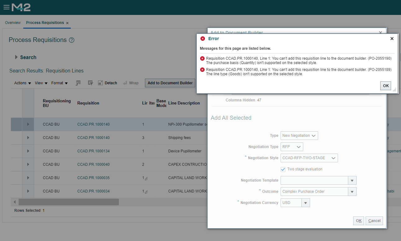Open the Outcome dropdown for Complex Purchase Order
Image resolution: width=401 pixels, height=241 pixels.
click(x=352, y=191)
